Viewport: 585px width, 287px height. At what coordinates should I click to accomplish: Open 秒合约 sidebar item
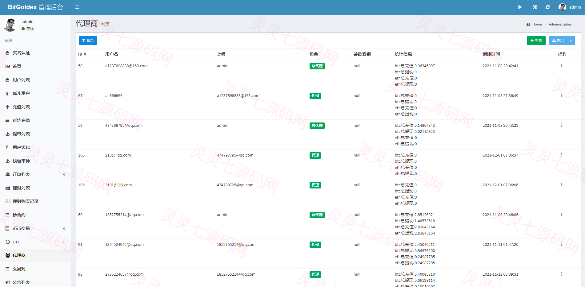tap(35, 215)
